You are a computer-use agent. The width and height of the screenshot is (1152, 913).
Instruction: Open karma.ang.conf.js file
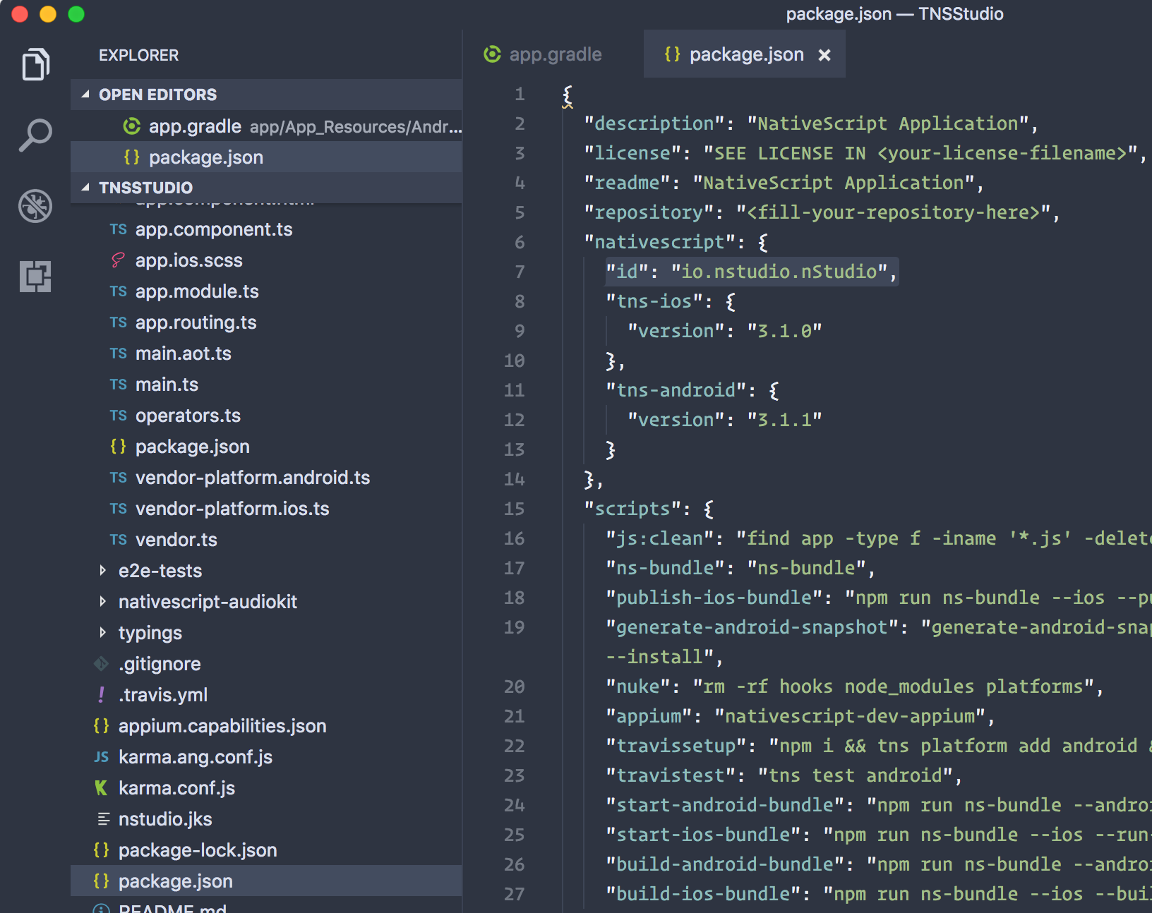267,757
